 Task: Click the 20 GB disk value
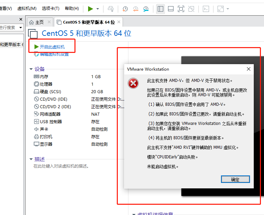pyautogui.click(x=97, y=92)
